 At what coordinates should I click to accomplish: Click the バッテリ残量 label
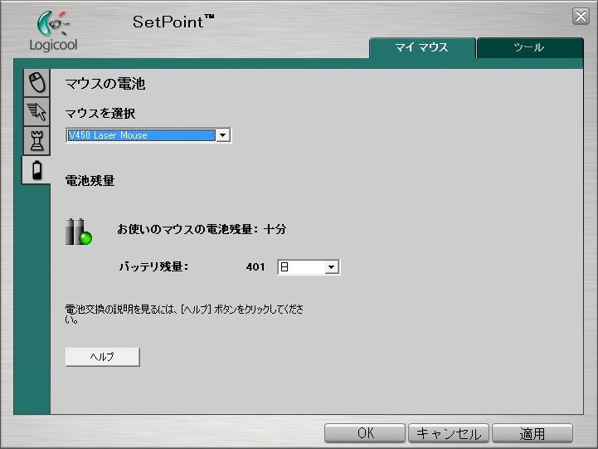(153, 266)
